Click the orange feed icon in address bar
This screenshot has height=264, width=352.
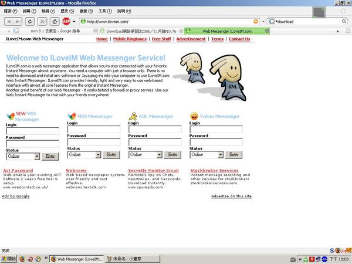click(x=256, y=22)
